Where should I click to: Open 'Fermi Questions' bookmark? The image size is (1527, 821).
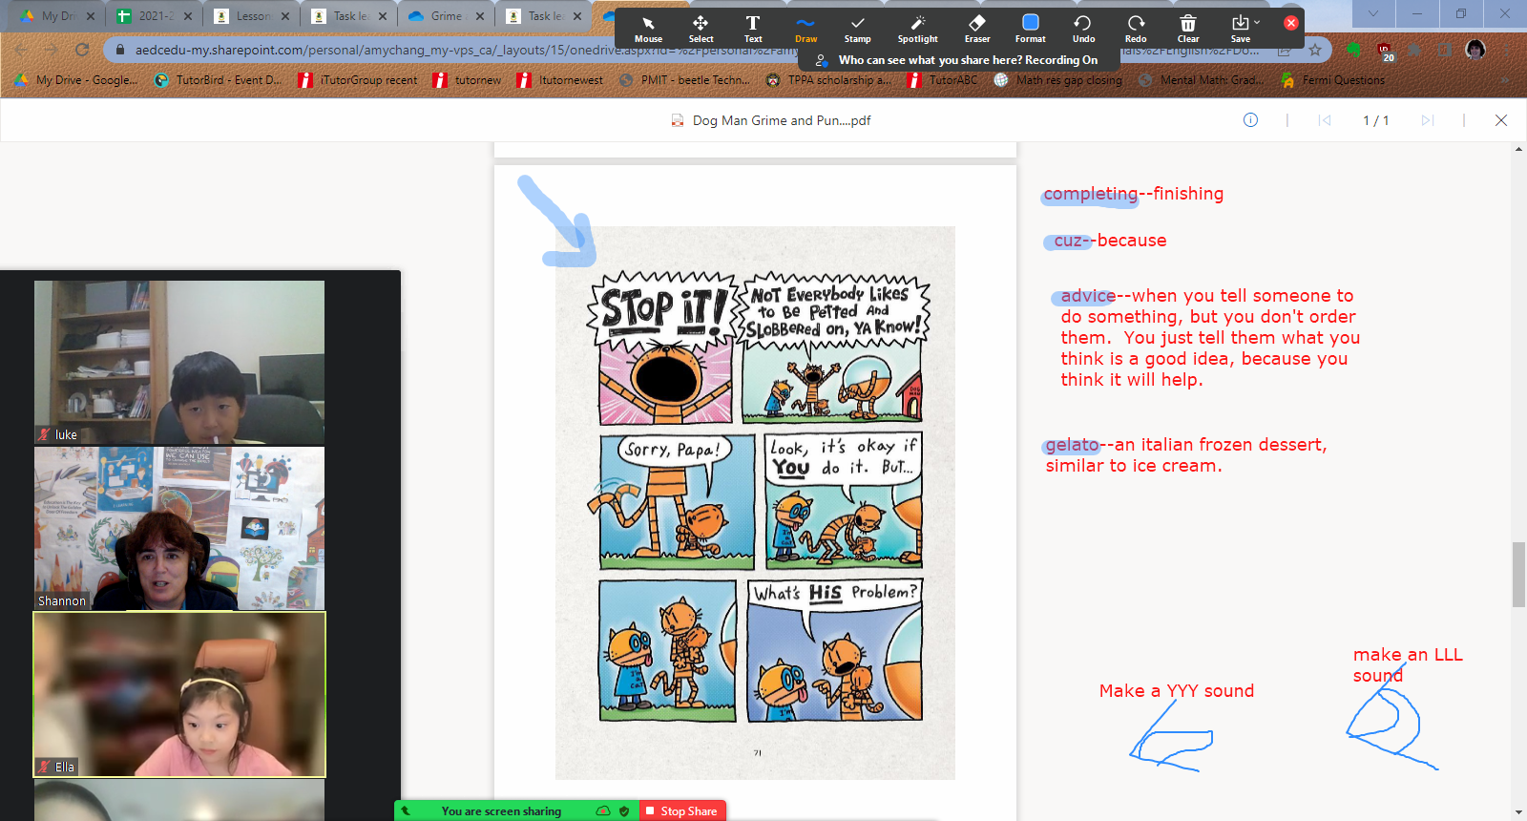click(1332, 80)
